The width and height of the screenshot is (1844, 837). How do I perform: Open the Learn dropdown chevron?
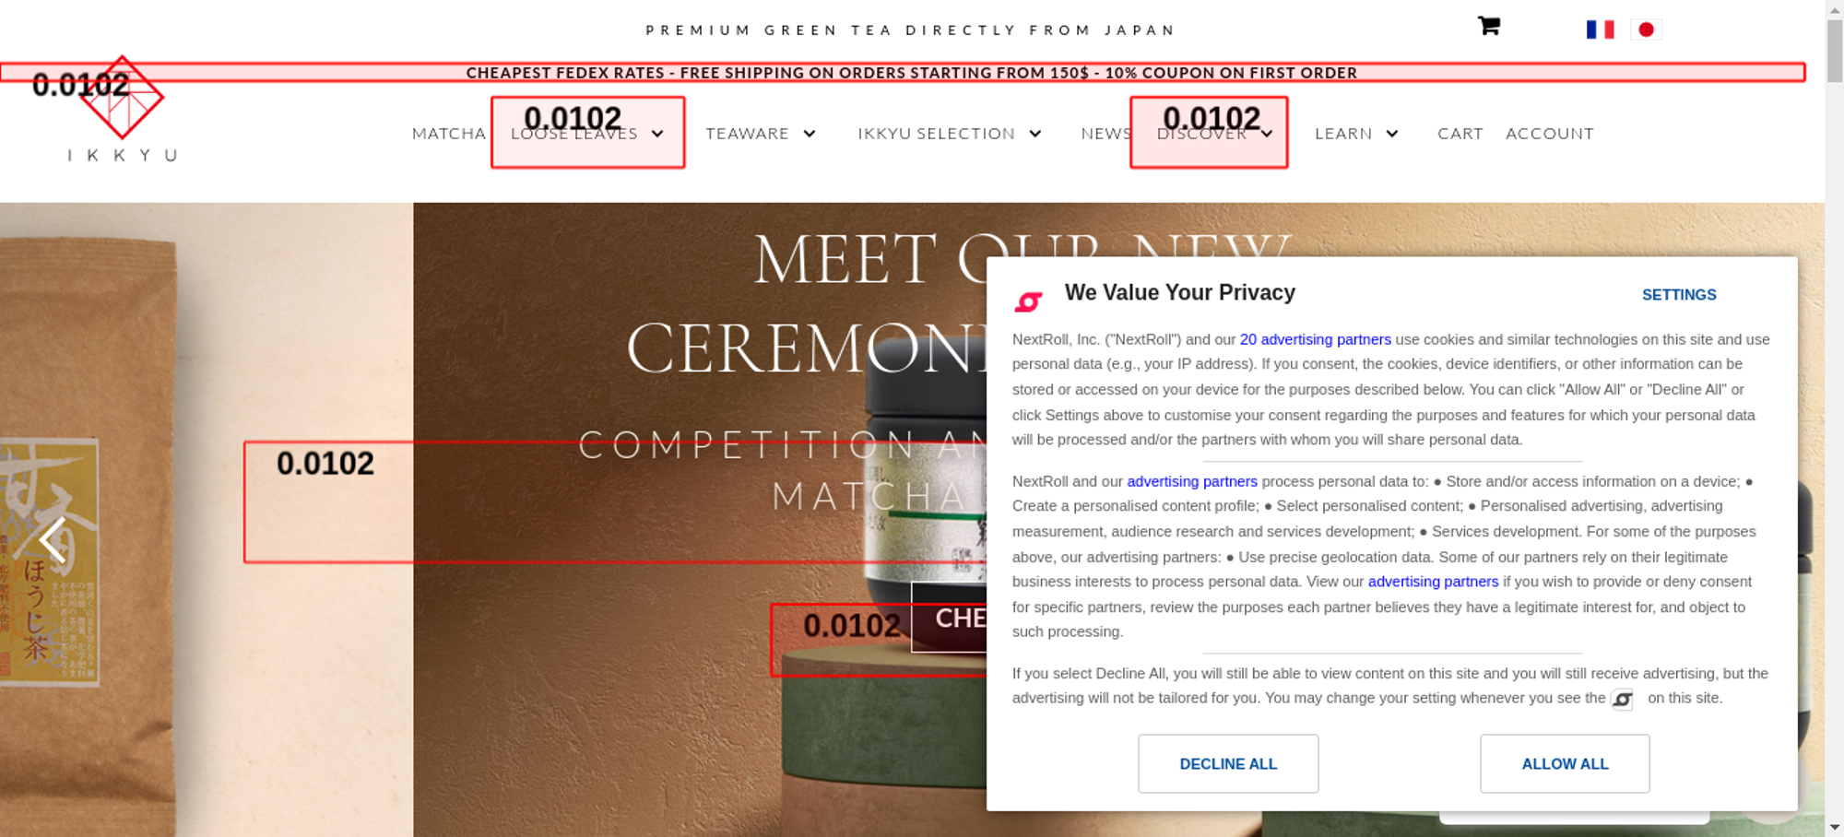coord(1392,134)
